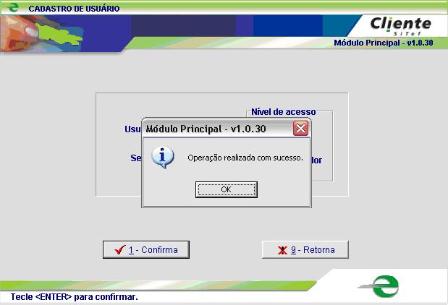Click the red X icon on the Retorna button
The image size is (448, 305).
pyautogui.click(x=282, y=250)
